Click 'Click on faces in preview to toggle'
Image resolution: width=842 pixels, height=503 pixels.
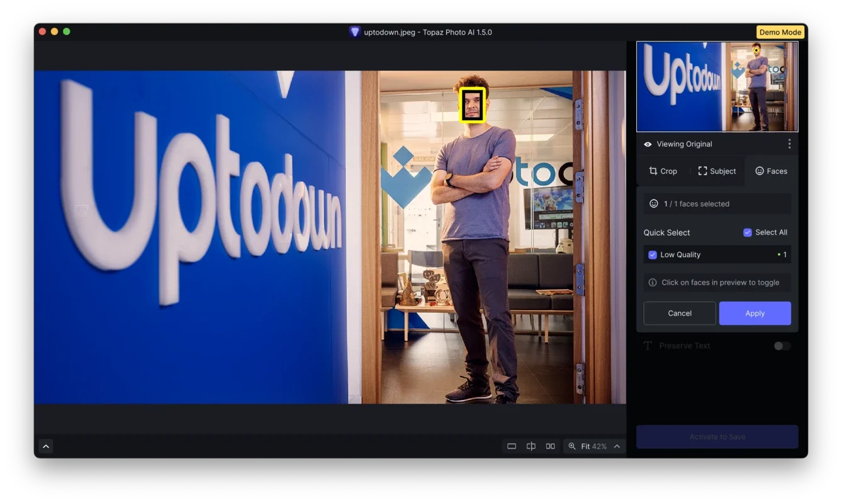tap(721, 282)
